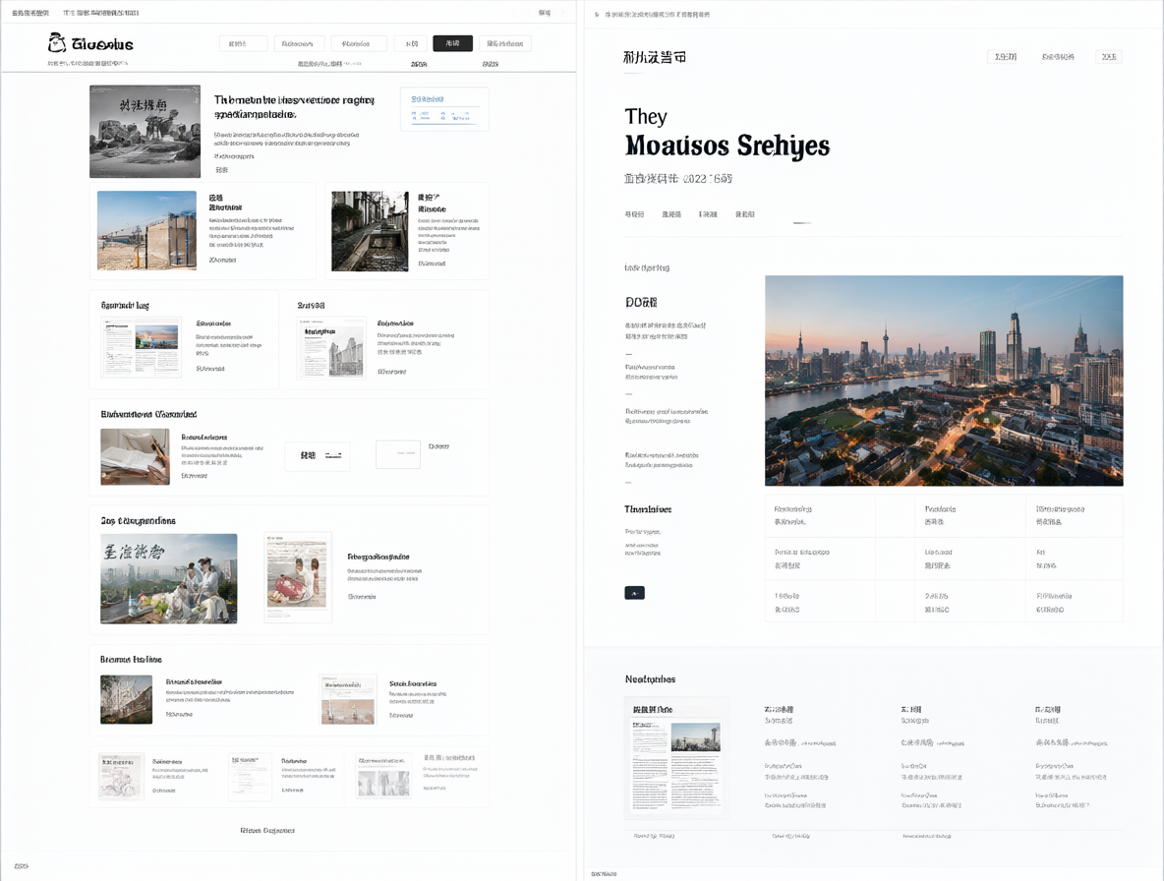Open the painting of white-robed figures
The height and width of the screenshot is (881, 1164).
[x=169, y=578]
